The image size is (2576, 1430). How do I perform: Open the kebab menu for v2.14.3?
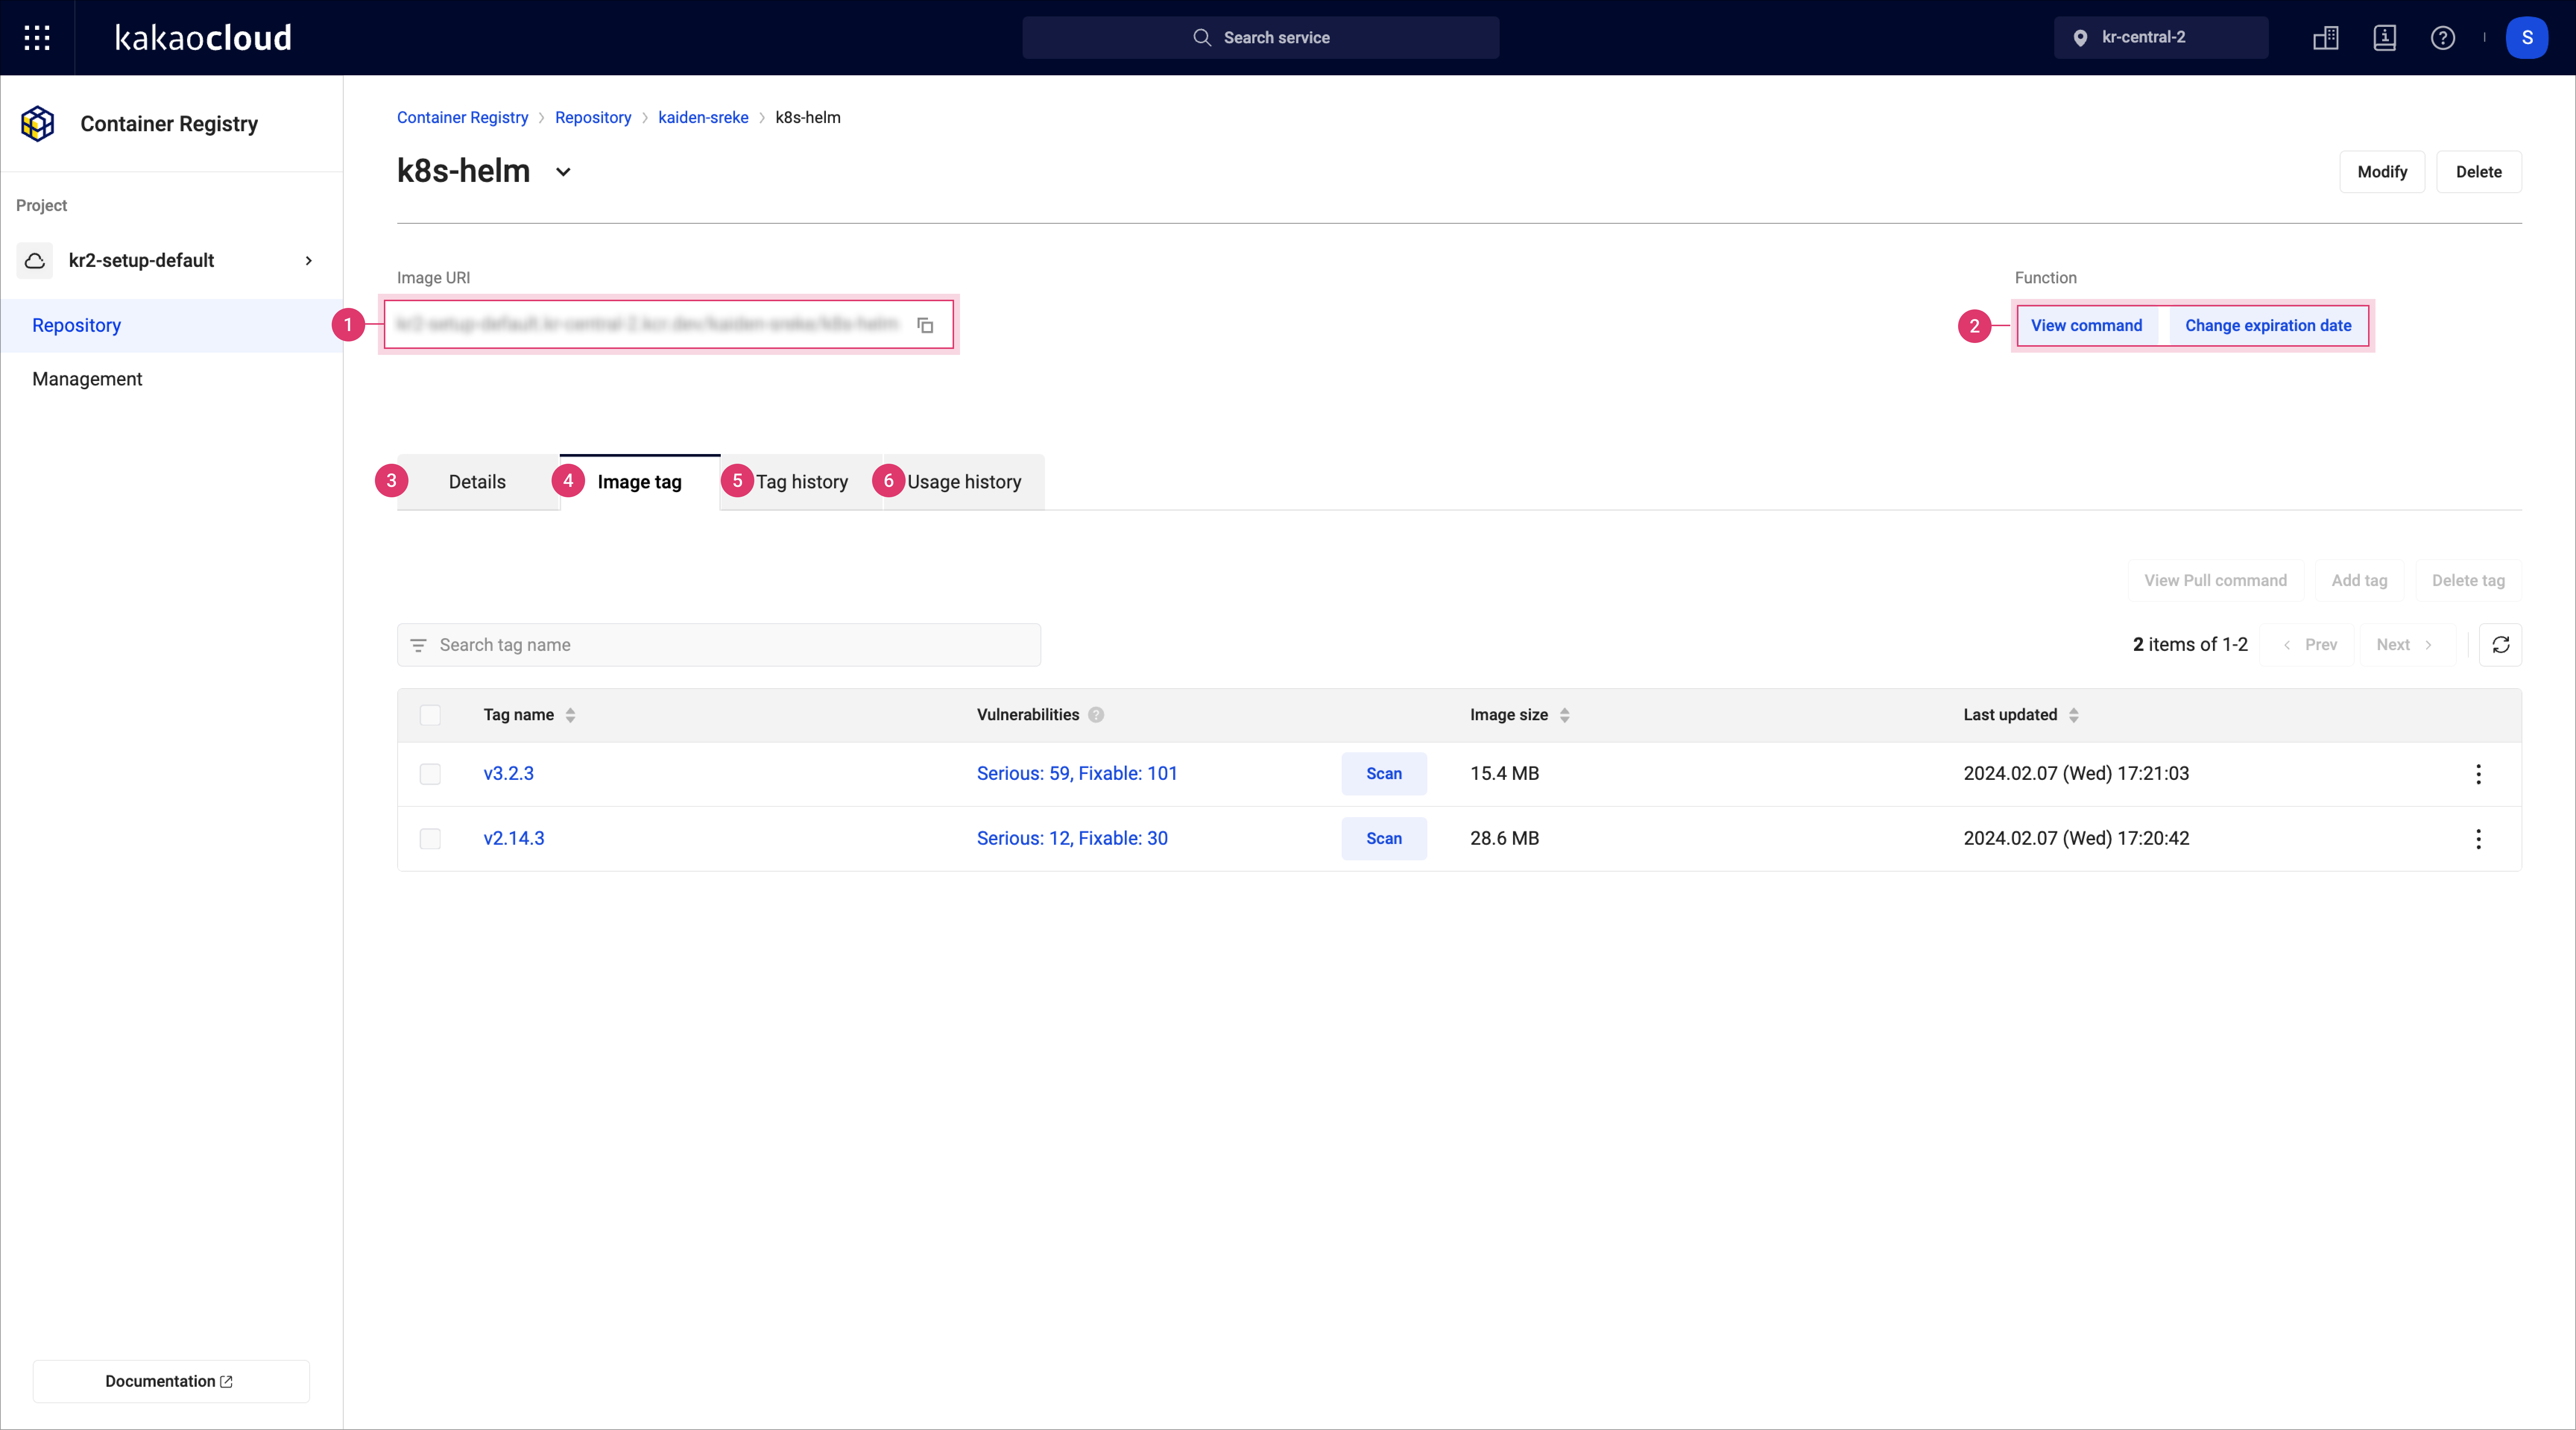[x=2478, y=839]
